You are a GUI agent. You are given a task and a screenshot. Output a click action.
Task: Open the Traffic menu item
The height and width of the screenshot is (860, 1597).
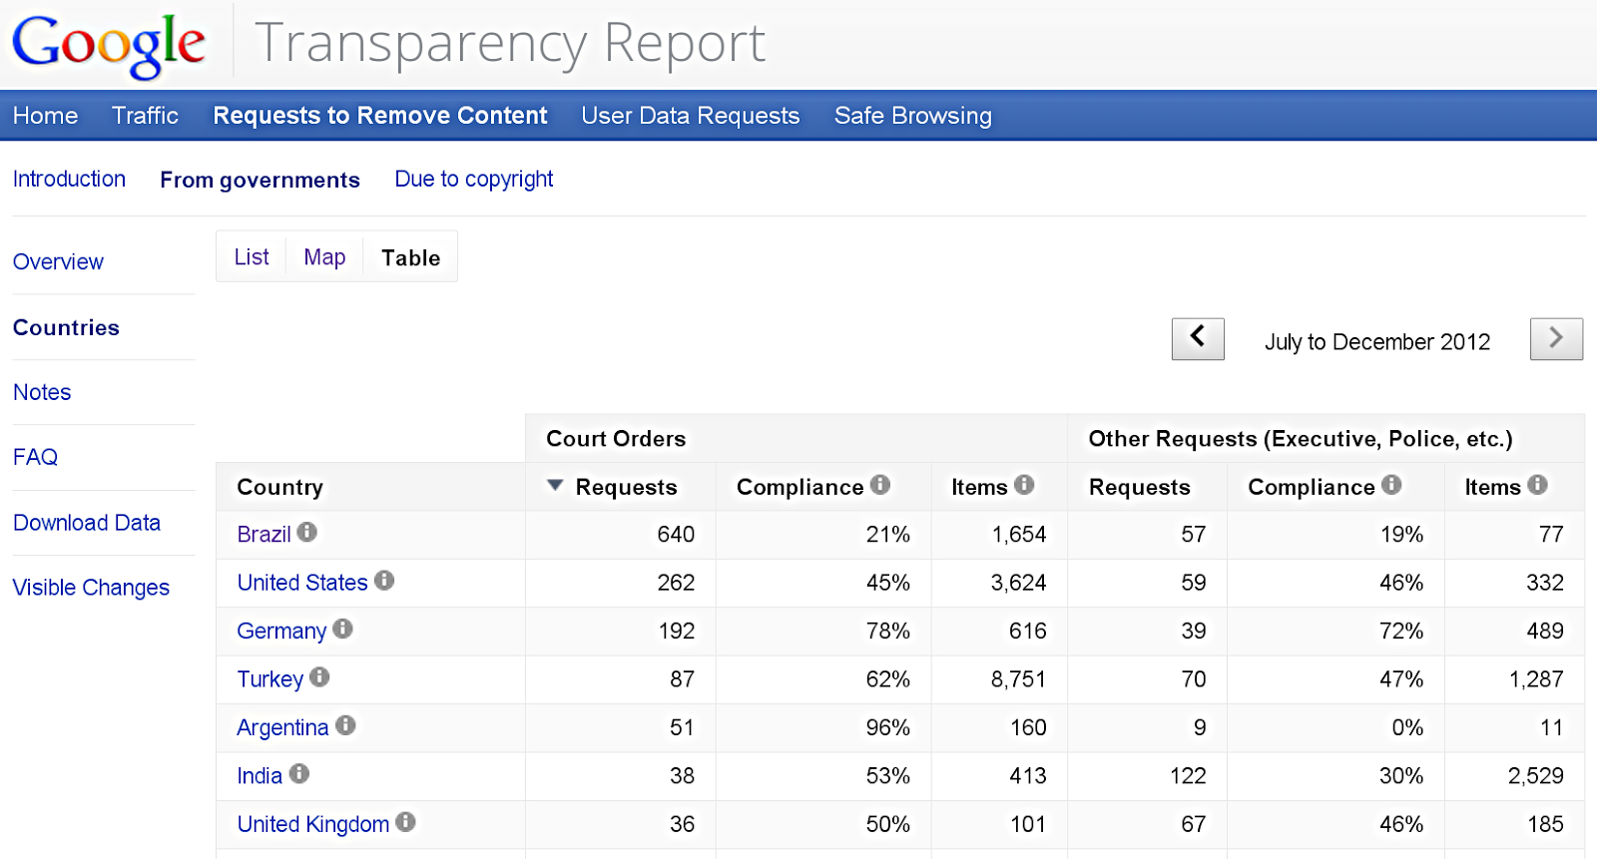tap(145, 116)
